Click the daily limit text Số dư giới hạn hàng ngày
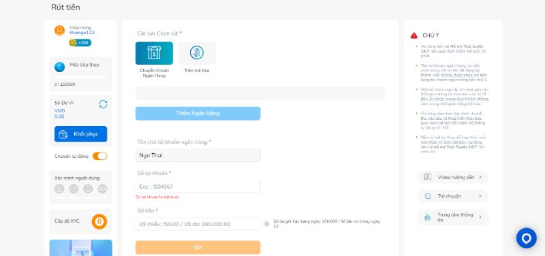Viewport: 545px width, 256px height. [327, 224]
